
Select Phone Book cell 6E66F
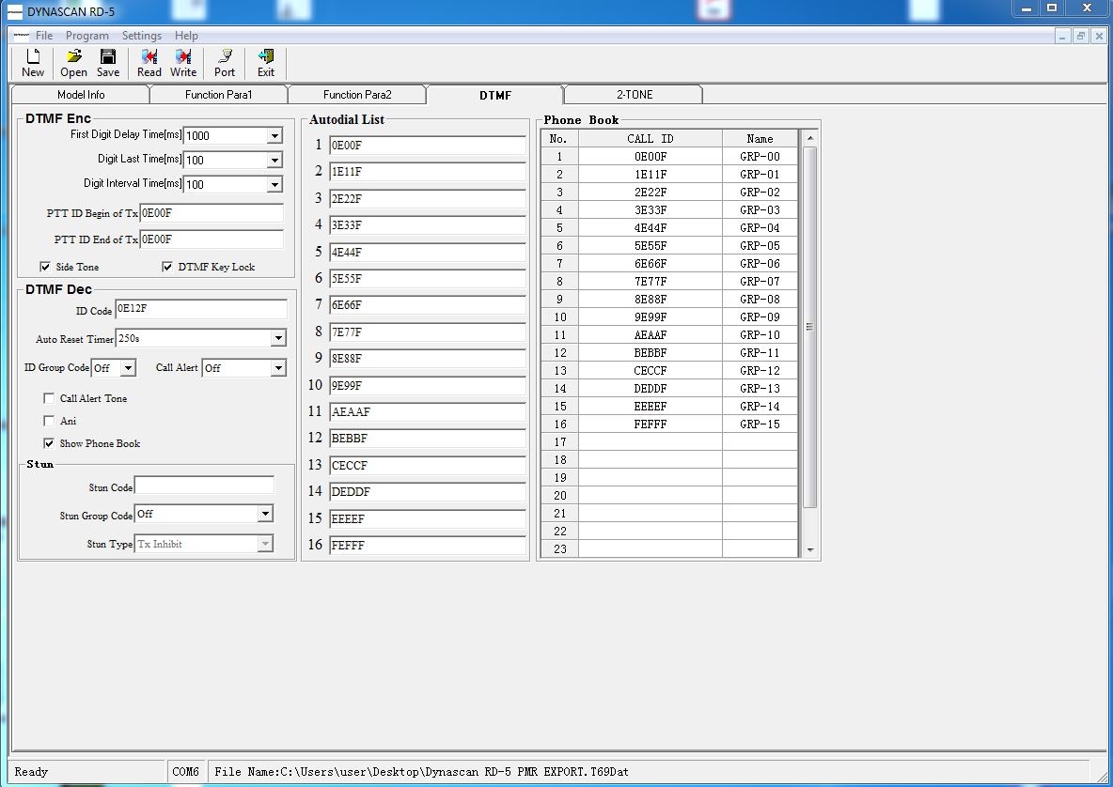click(651, 264)
